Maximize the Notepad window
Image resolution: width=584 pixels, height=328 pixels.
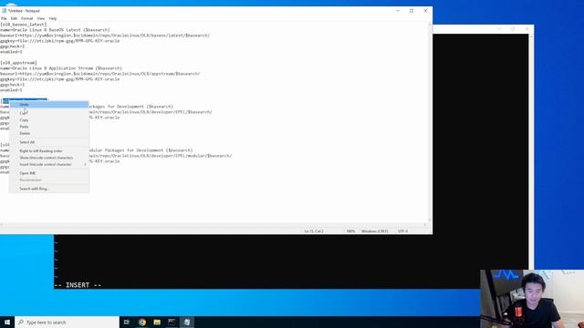click(412, 11)
